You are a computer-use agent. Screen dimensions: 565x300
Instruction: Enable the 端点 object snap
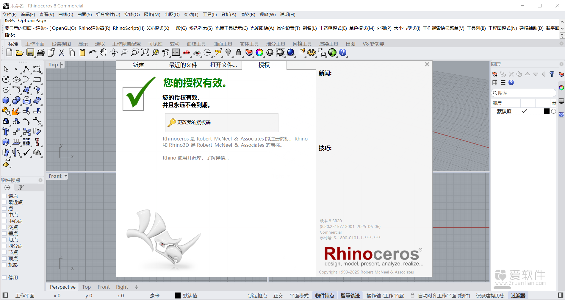tap(4, 196)
